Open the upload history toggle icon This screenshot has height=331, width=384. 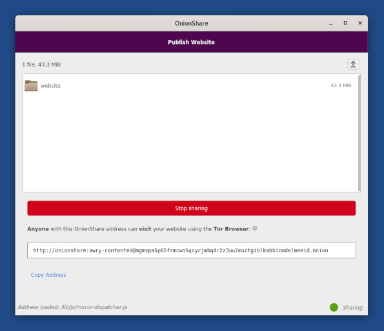[353, 65]
